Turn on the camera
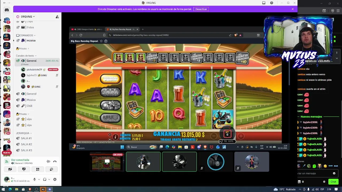The height and width of the screenshot is (192, 342). [x=10, y=169]
